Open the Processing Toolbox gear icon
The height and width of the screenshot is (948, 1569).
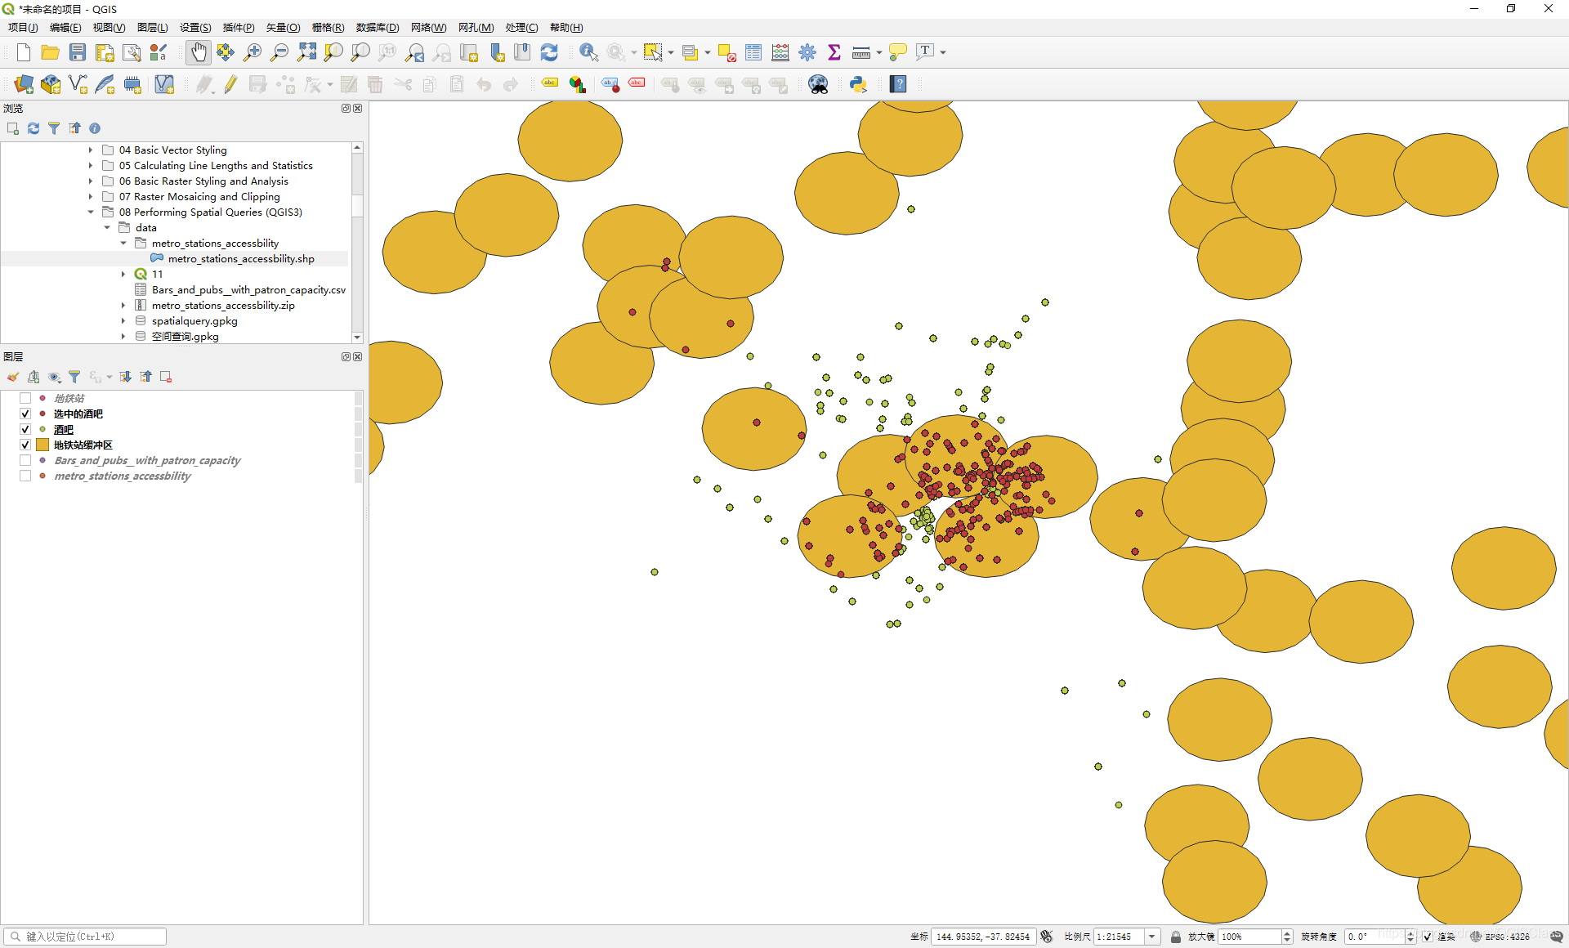(807, 52)
